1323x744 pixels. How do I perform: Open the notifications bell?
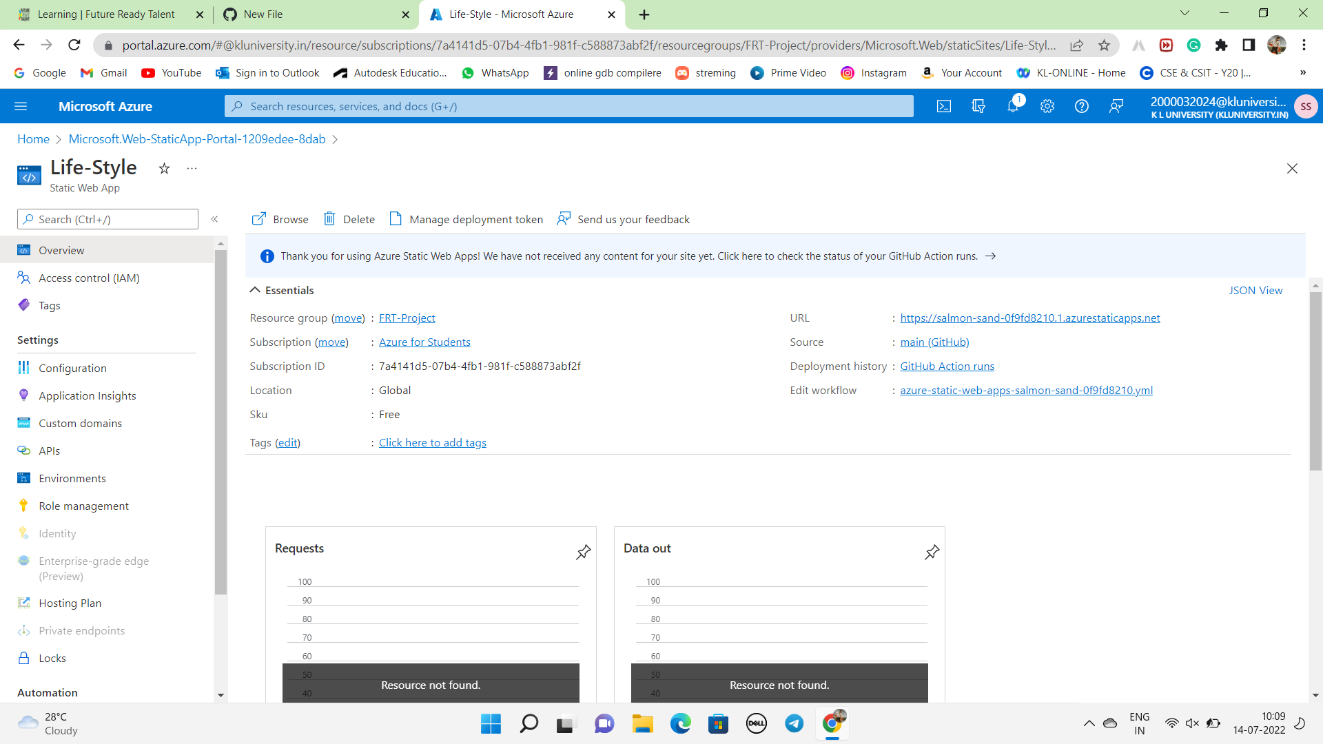click(1013, 106)
